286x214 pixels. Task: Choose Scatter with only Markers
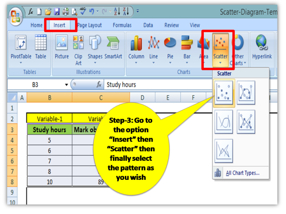pos(223,93)
